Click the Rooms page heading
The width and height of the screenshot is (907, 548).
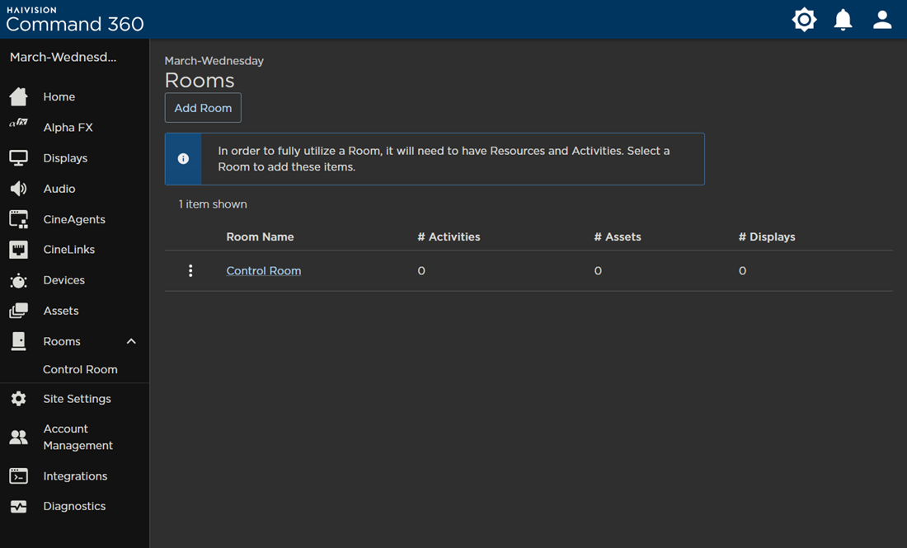click(x=200, y=81)
